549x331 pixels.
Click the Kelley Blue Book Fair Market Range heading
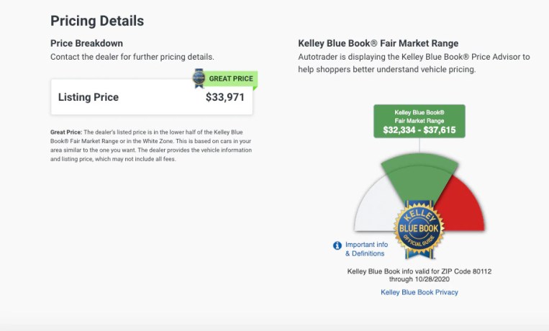click(378, 43)
